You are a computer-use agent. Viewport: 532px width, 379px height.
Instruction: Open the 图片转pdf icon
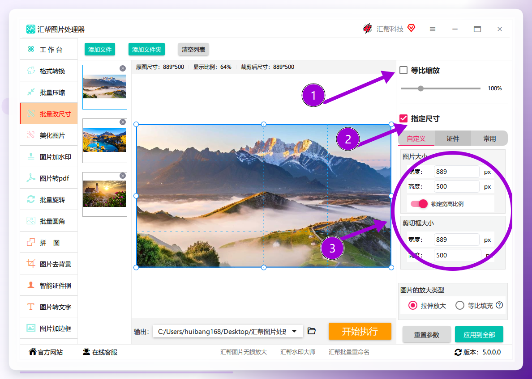pyautogui.click(x=31, y=178)
